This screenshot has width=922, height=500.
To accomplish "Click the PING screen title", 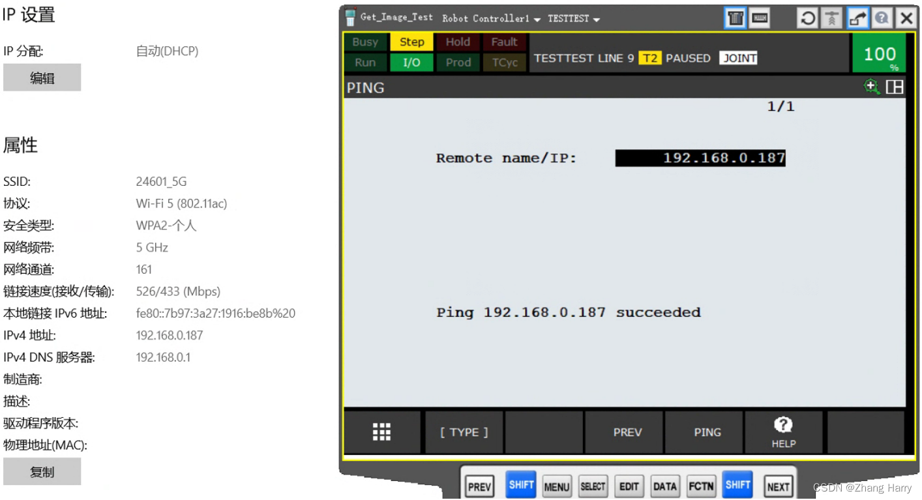I will tap(365, 87).
